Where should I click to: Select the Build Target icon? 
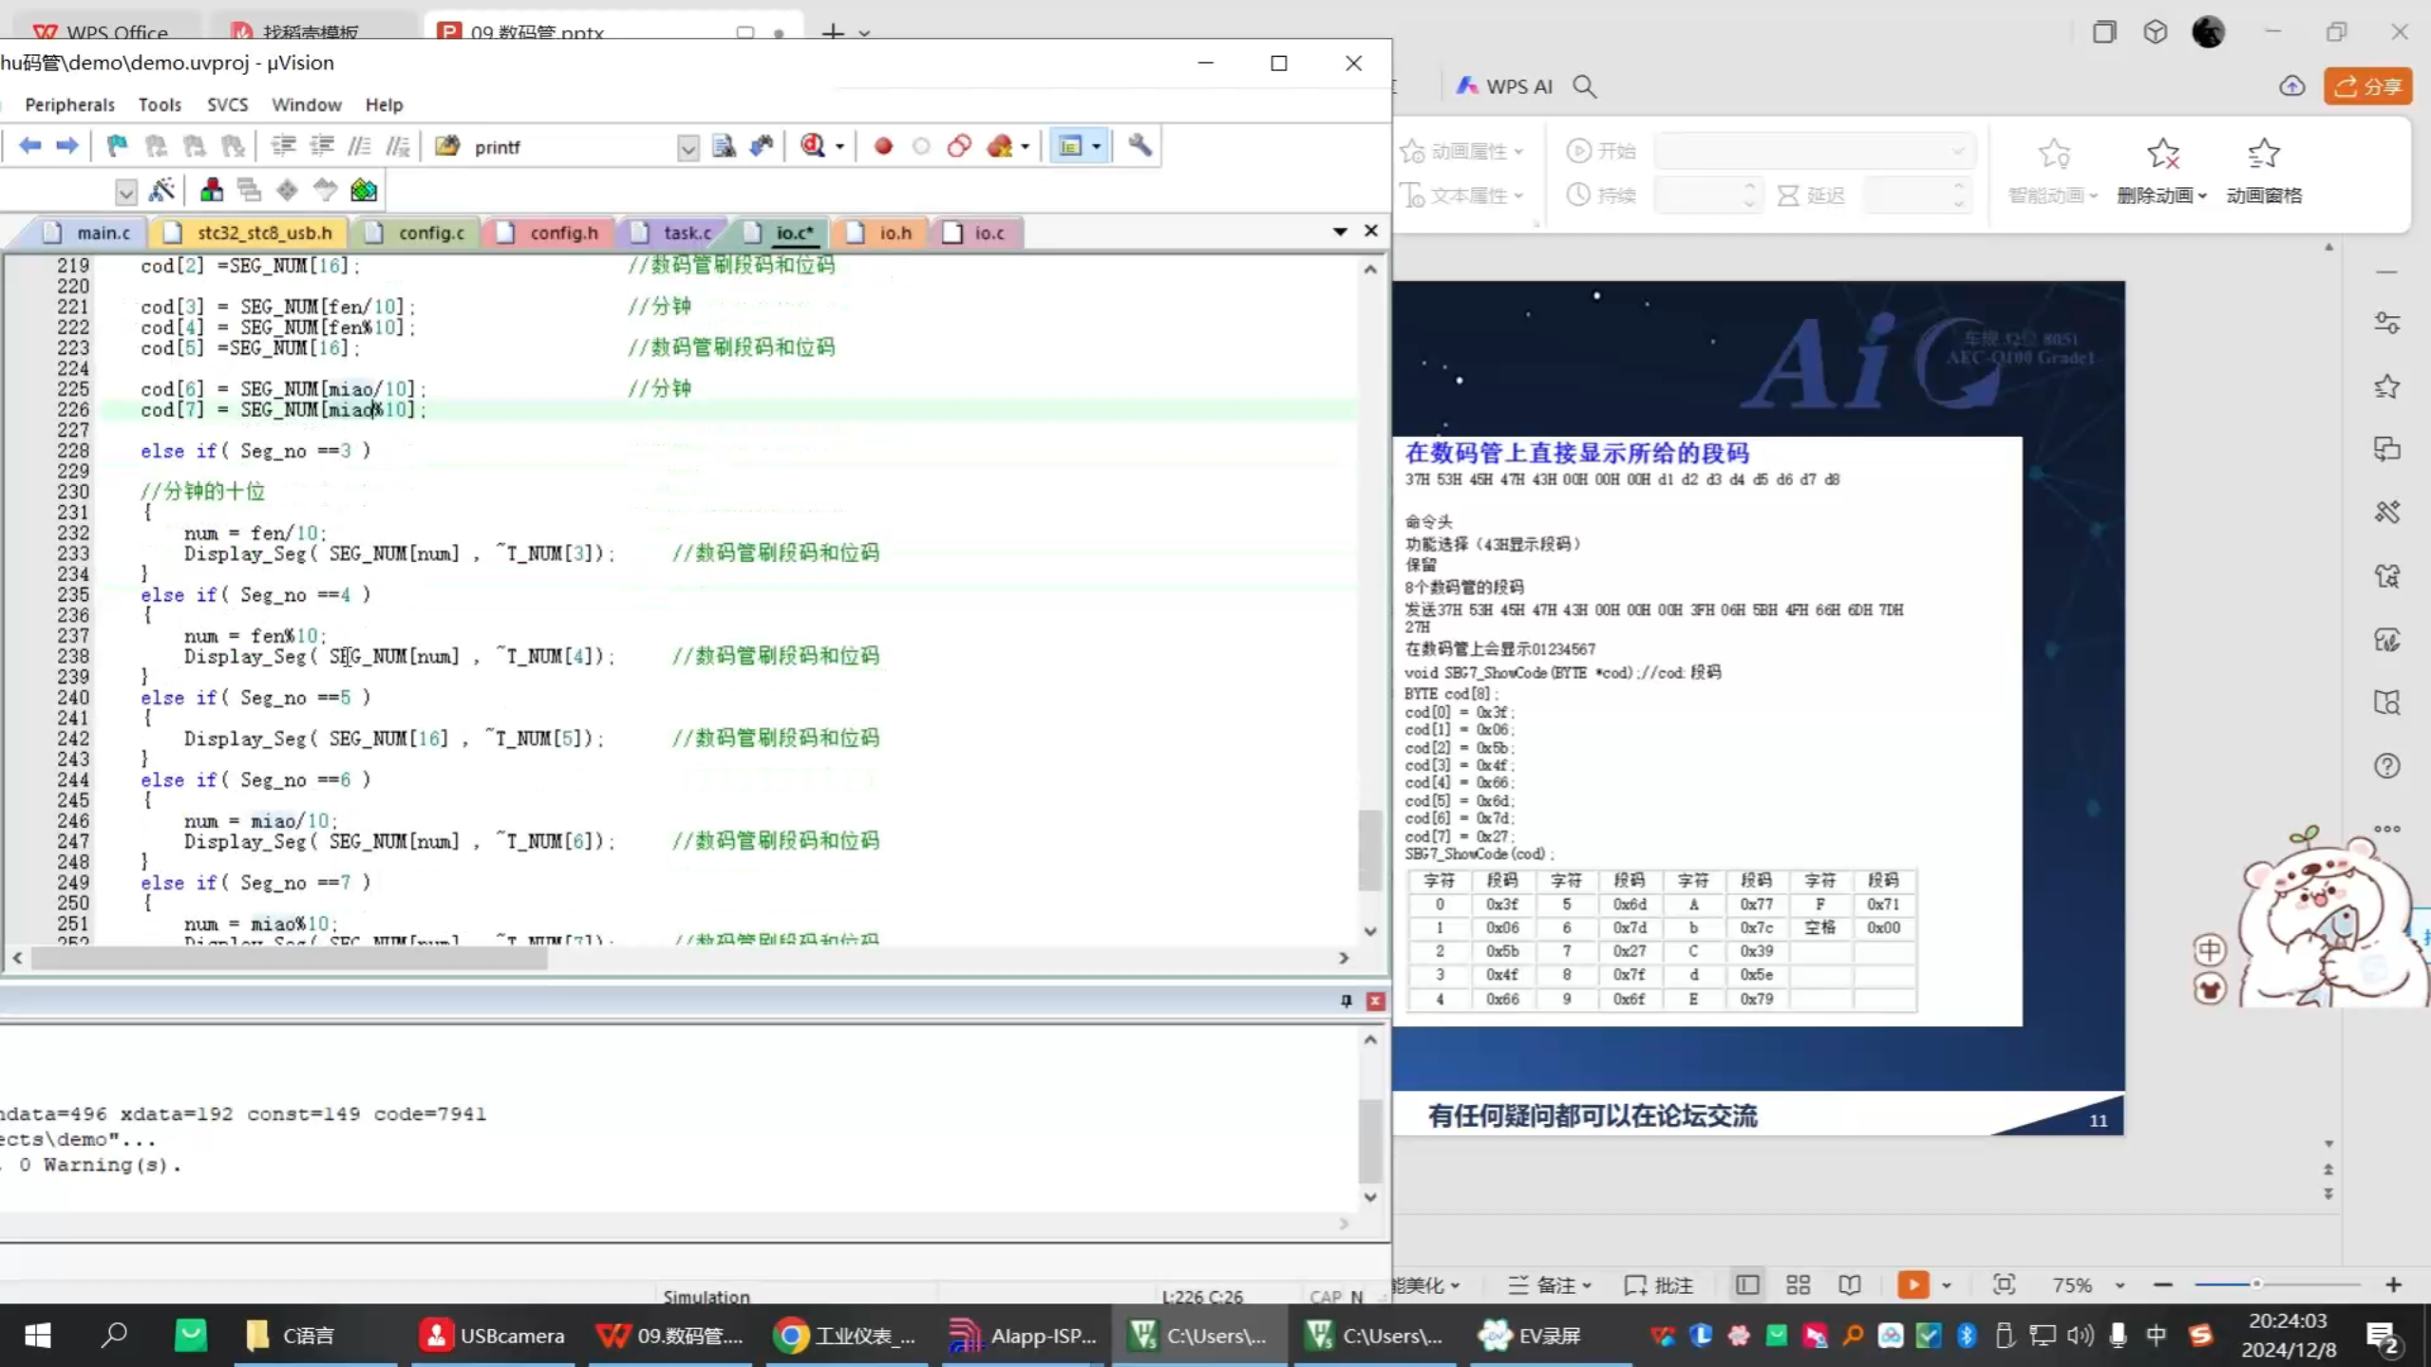[x=211, y=190]
